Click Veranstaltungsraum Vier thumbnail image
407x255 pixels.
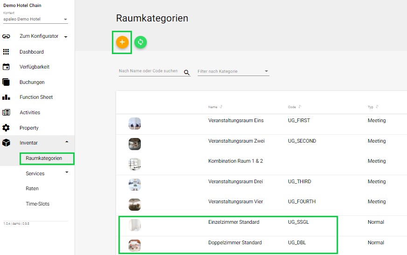[135, 205]
